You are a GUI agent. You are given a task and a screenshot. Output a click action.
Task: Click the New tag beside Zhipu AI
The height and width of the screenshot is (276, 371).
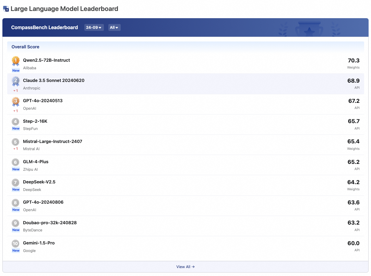pyautogui.click(x=16, y=169)
